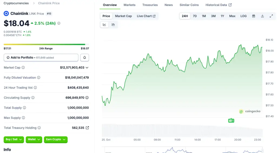Viewport: 277px width, 153px height.
Task: Download the chart data
Action: [x=262, y=16]
